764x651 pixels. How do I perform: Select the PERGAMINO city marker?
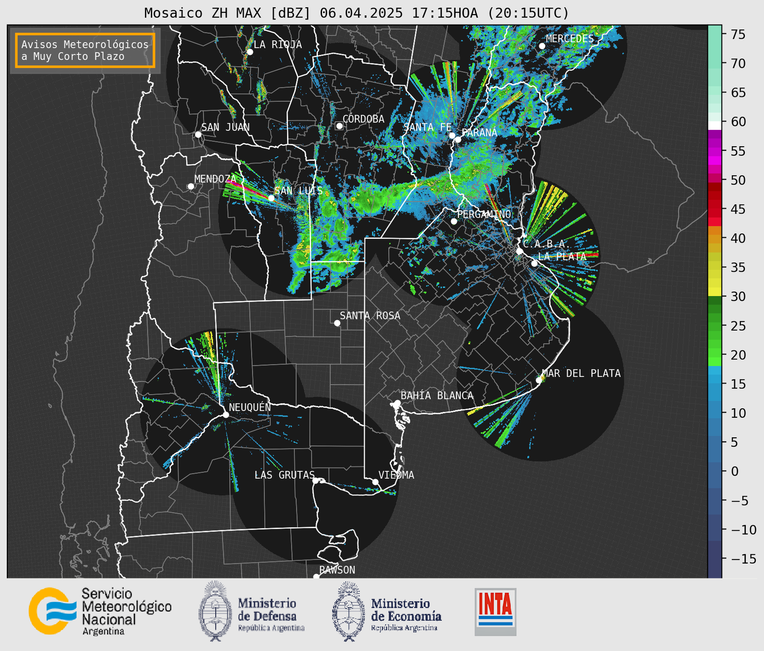click(x=454, y=221)
